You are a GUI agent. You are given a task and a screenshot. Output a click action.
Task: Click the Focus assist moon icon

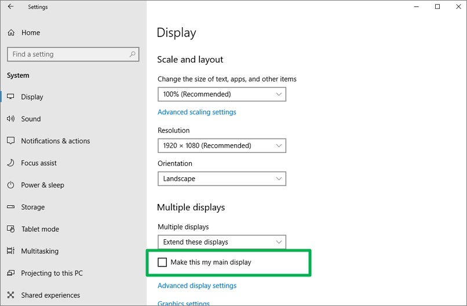point(10,163)
